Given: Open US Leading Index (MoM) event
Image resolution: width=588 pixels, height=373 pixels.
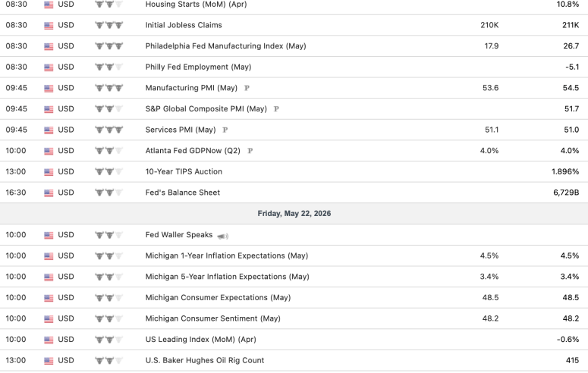Looking at the screenshot, I should click(200, 340).
